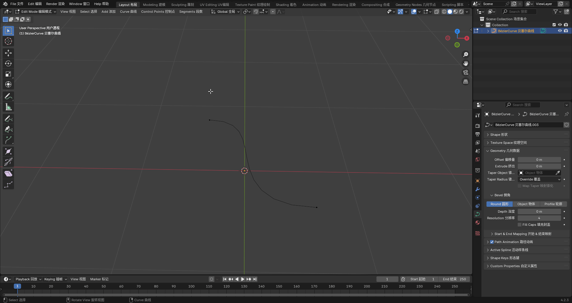Disable BézierCurve render camera icon

(x=566, y=31)
